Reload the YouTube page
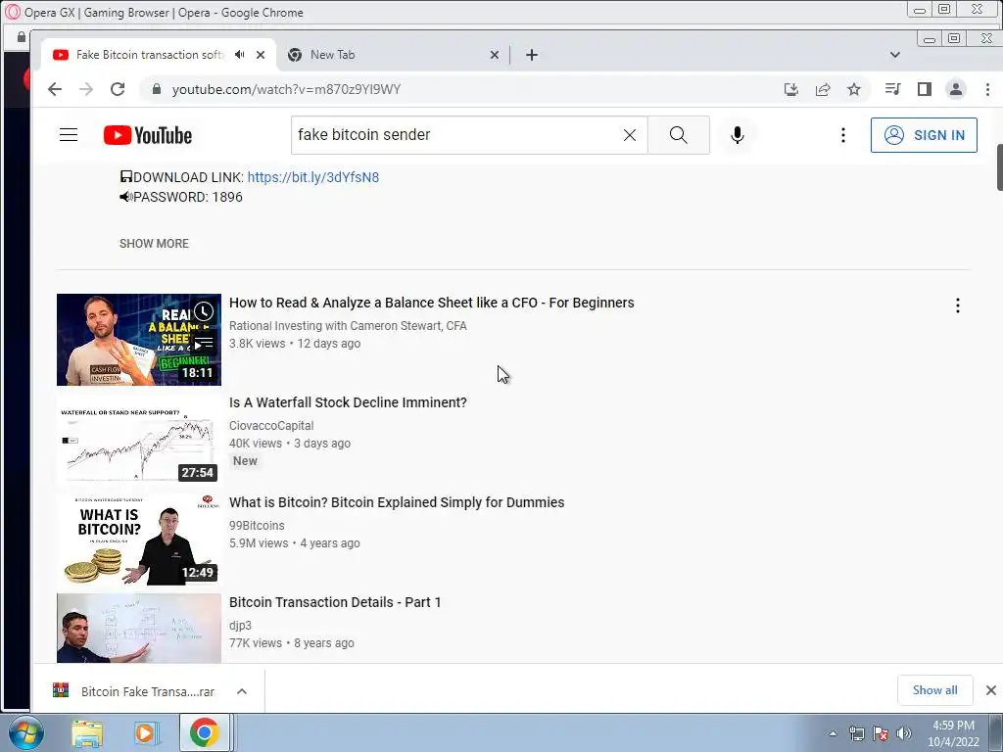 (x=118, y=89)
